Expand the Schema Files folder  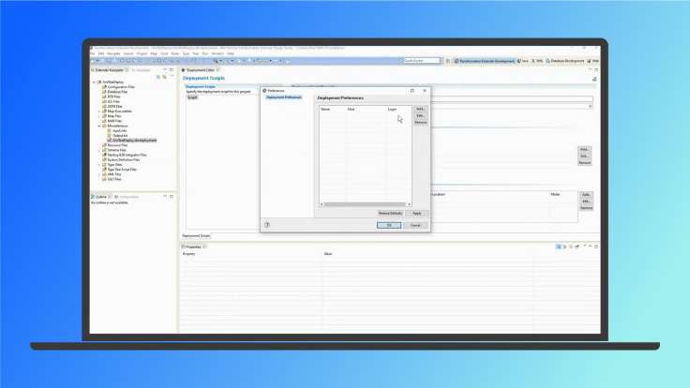coord(99,150)
